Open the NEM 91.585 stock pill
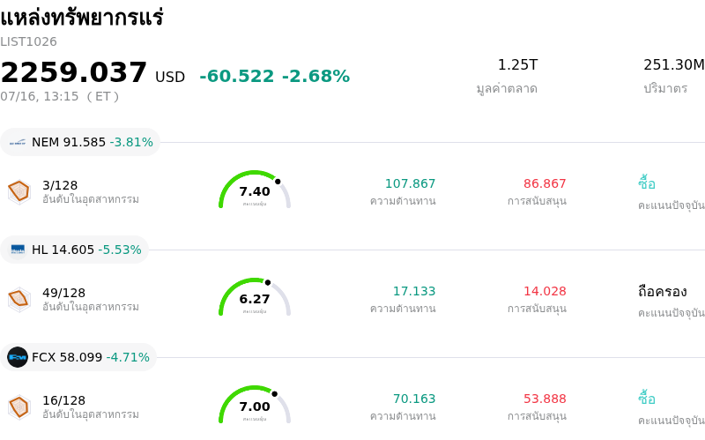 (x=80, y=142)
